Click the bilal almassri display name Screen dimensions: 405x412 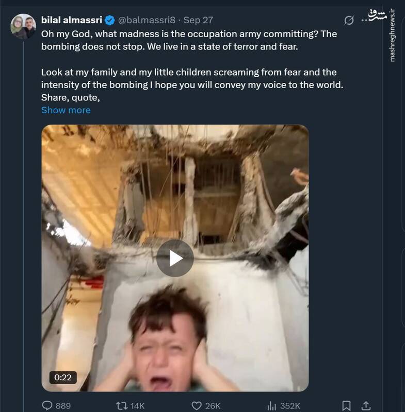(71, 21)
